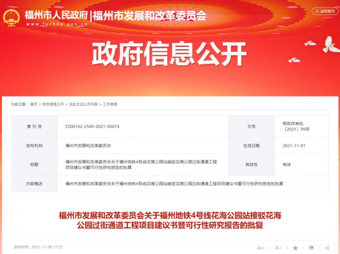The width and height of the screenshot is (340, 254).
Task: Click the 政府信息公开 banner heading
Action: [169, 54]
